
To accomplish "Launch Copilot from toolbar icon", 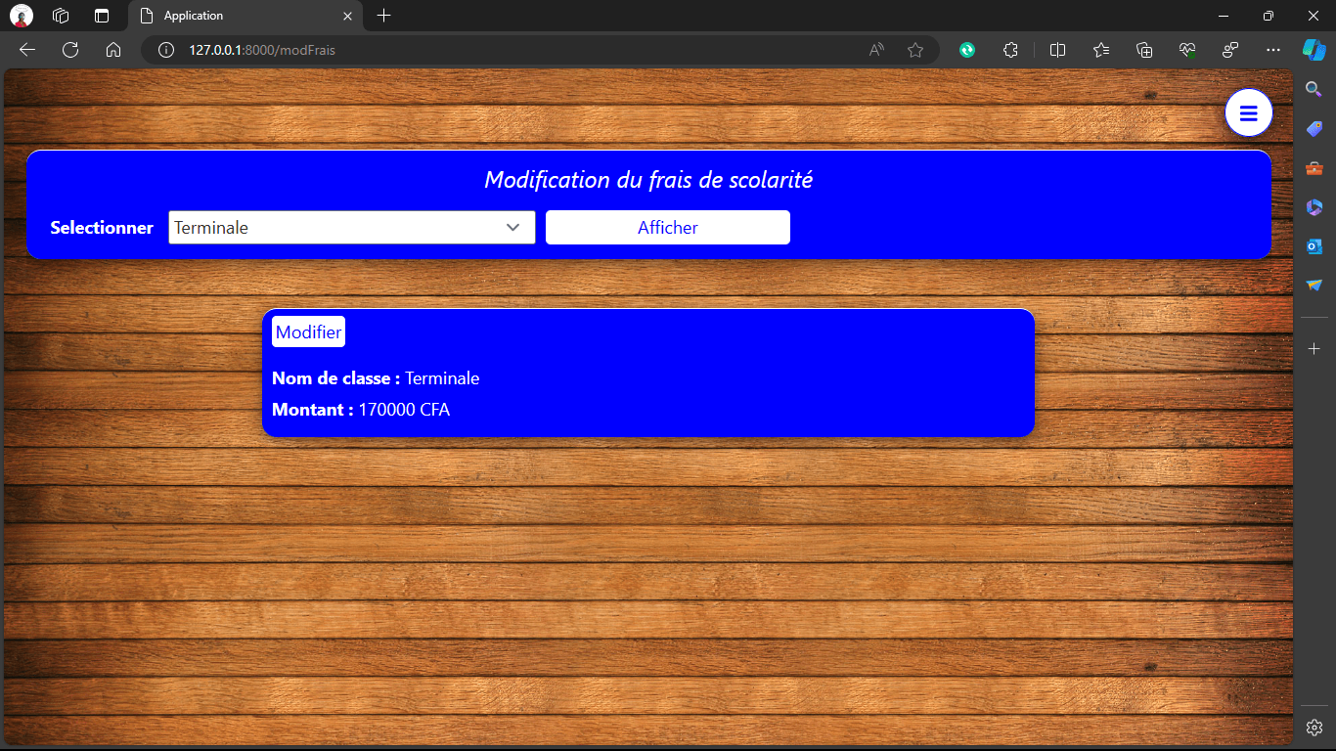I will coord(1314,50).
